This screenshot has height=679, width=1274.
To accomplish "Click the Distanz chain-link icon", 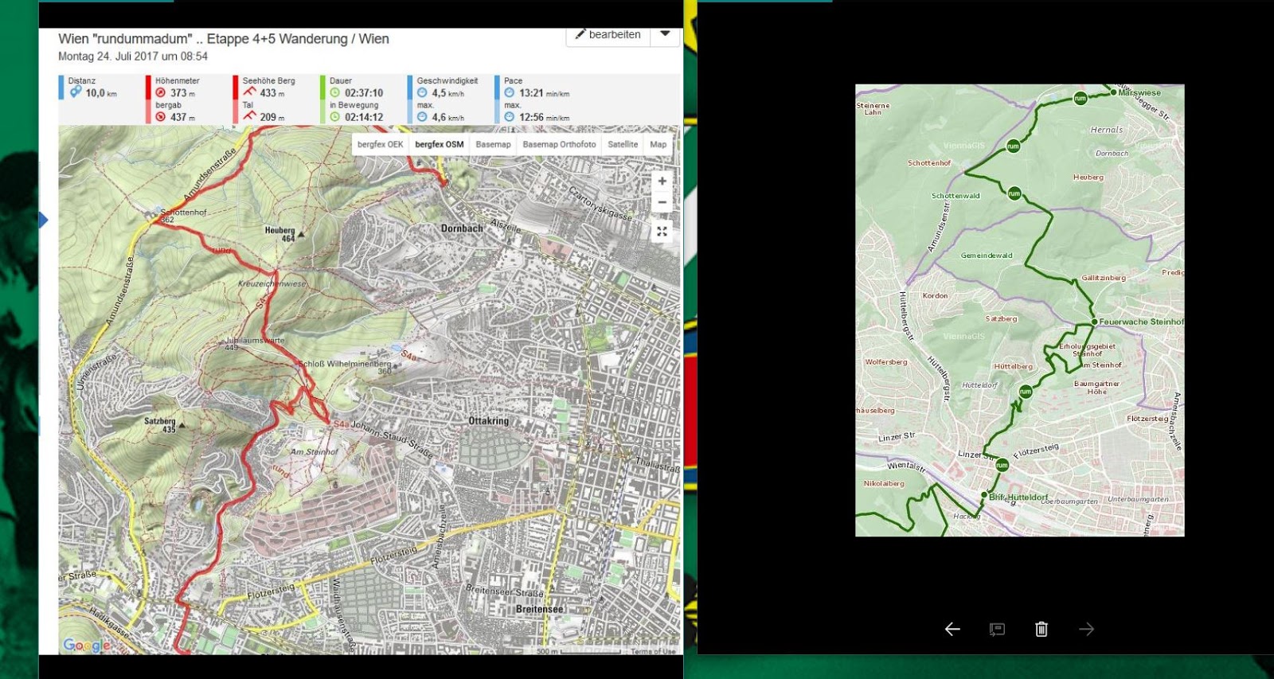I will click(76, 92).
